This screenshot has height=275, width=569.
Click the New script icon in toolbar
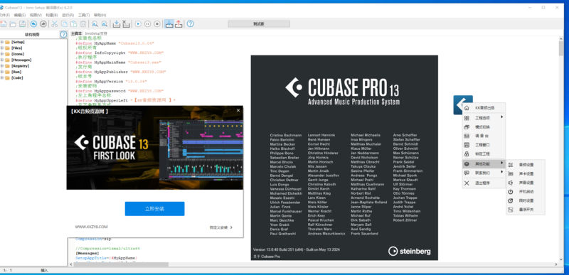click(3, 24)
